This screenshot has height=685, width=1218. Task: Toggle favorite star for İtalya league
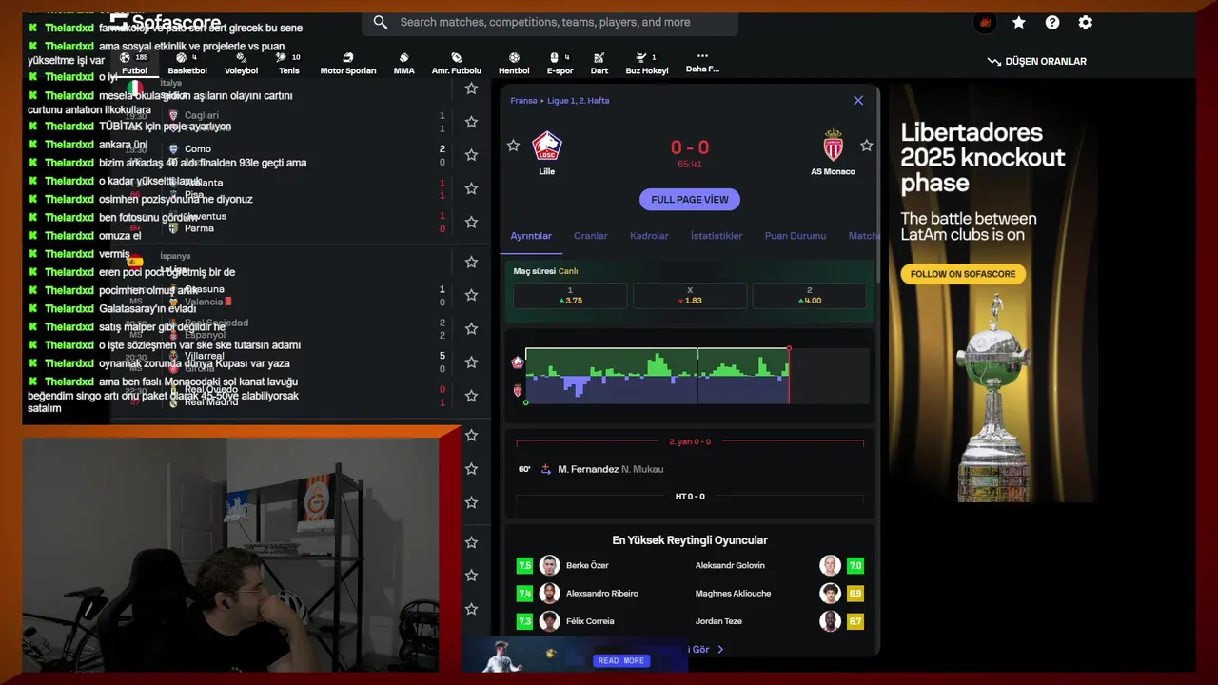tap(471, 88)
